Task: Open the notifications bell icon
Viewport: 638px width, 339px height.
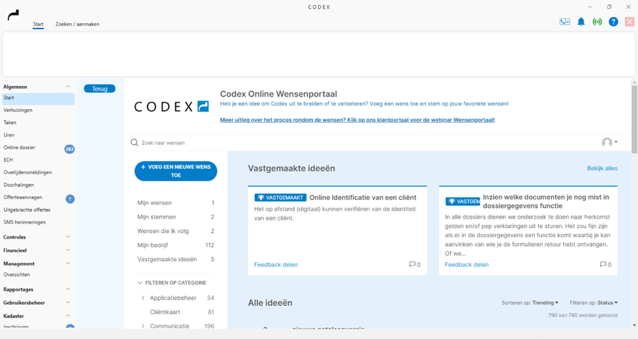Action: (581, 22)
